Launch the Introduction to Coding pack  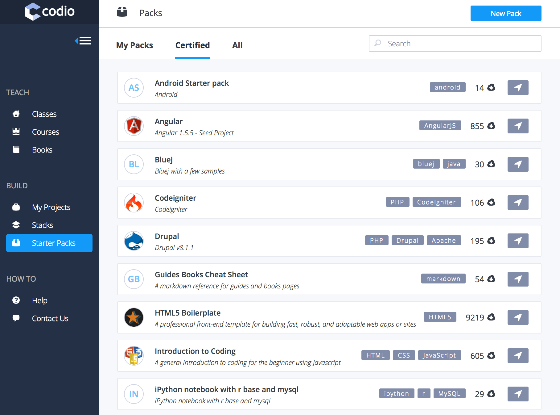click(518, 356)
